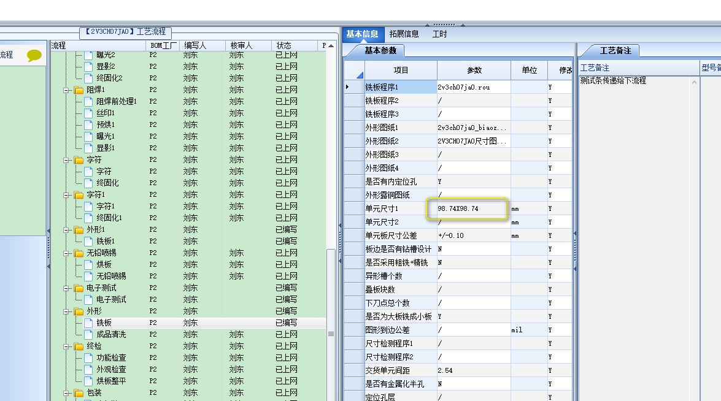The width and height of the screenshot is (721, 401).
Task: Sort by the 编写人 column header
Action: click(202, 45)
